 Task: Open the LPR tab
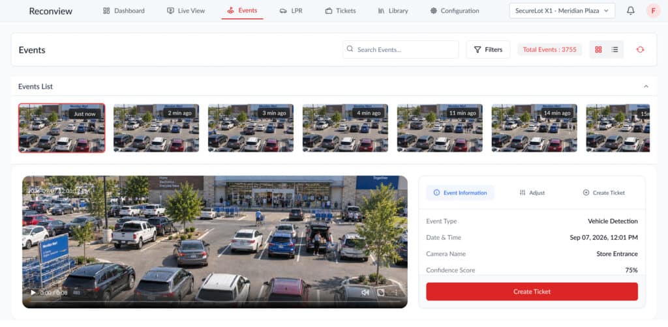291,10
